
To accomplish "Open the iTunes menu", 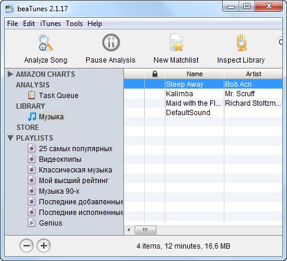I will pyautogui.click(x=50, y=24).
